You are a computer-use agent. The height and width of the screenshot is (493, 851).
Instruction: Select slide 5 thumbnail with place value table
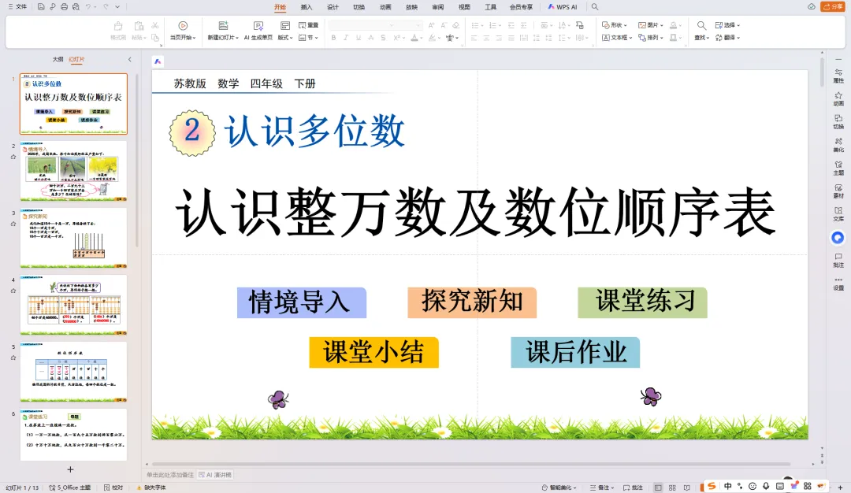click(x=73, y=372)
